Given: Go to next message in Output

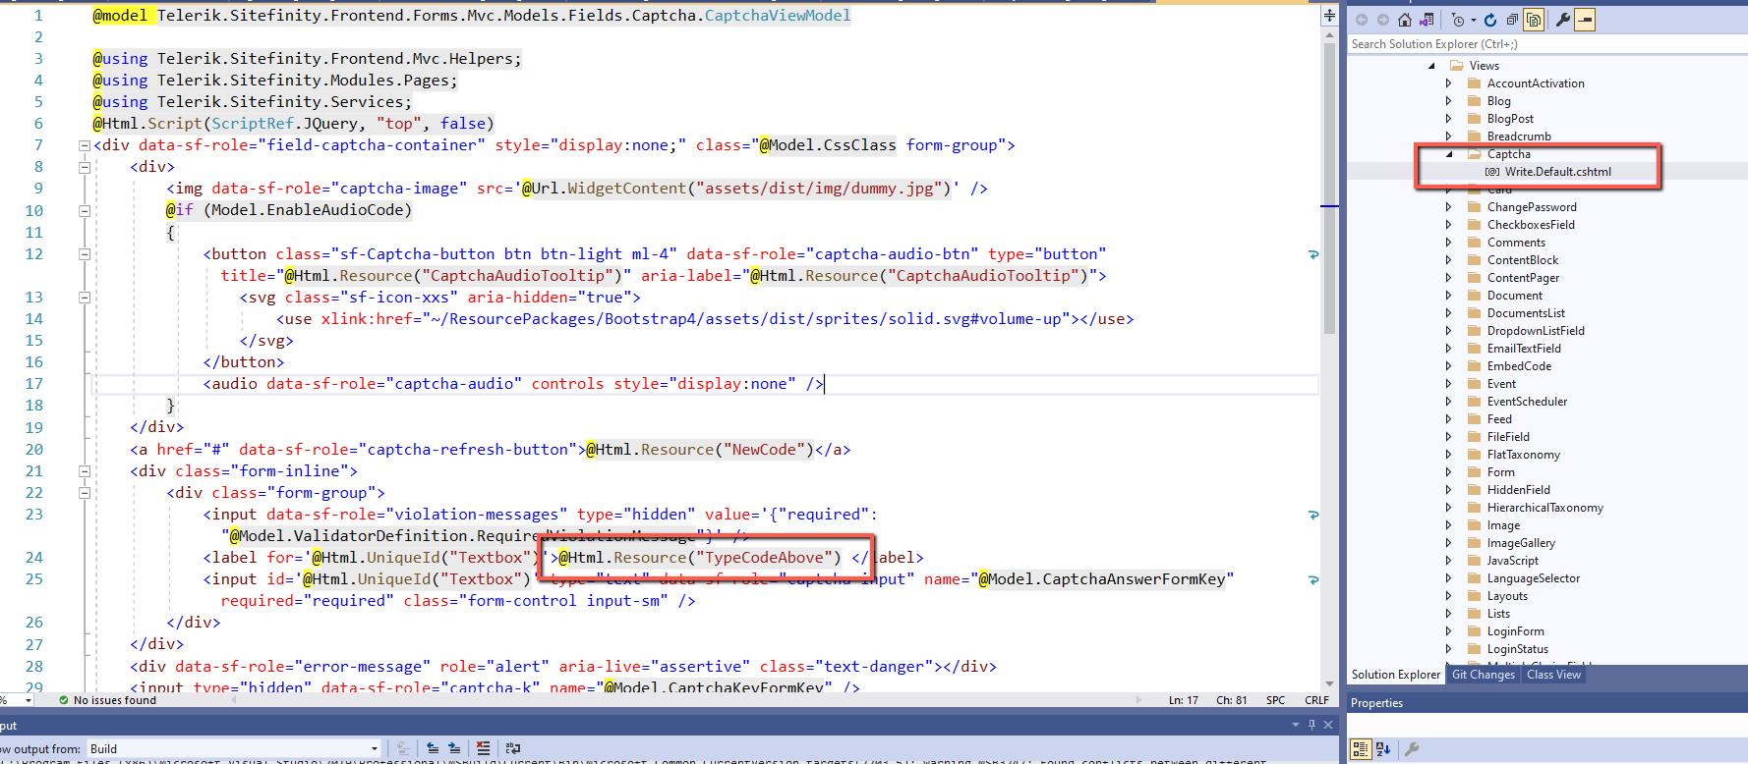Looking at the screenshot, I should pos(454,748).
